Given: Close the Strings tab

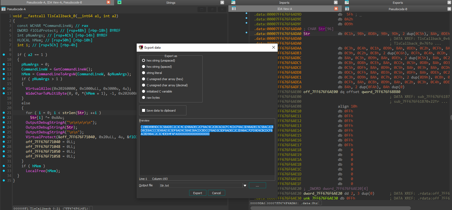Looking at the screenshot, I should coord(222,2).
